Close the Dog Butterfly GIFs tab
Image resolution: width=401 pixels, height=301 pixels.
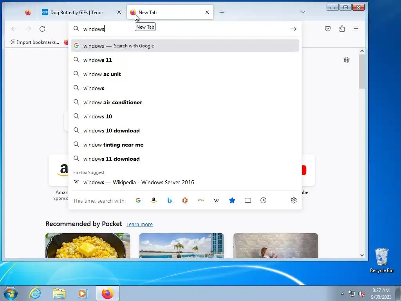[119, 12]
